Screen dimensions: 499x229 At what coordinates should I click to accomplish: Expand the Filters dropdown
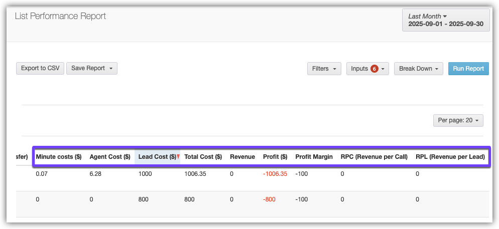pos(324,69)
